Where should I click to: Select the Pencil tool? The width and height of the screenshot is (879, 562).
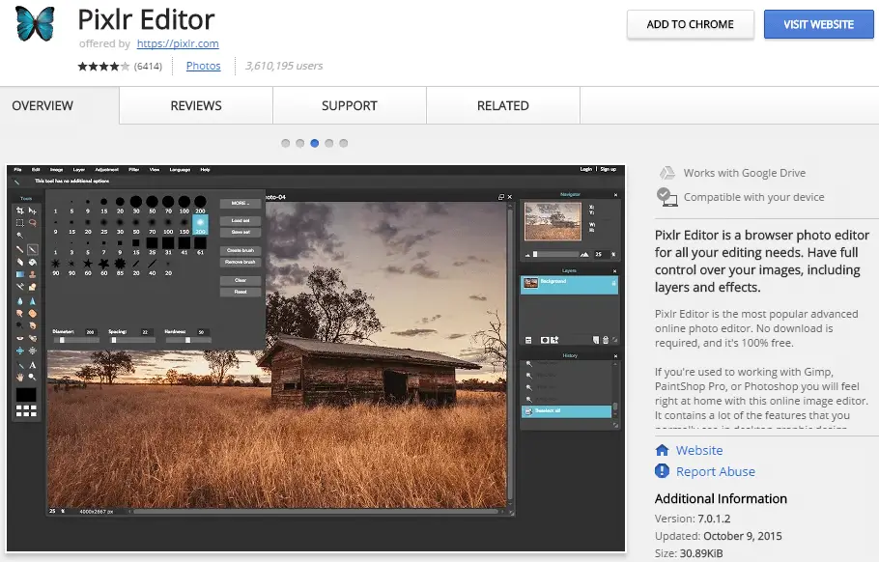(19, 249)
